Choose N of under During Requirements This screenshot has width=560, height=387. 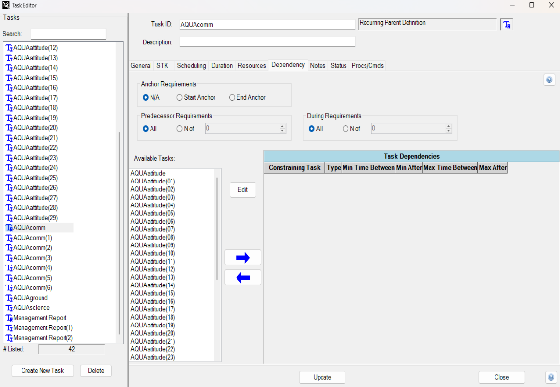point(346,129)
